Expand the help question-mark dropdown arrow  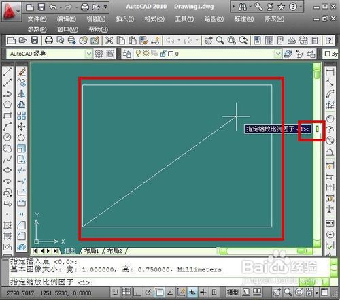(x=300, y=7)
